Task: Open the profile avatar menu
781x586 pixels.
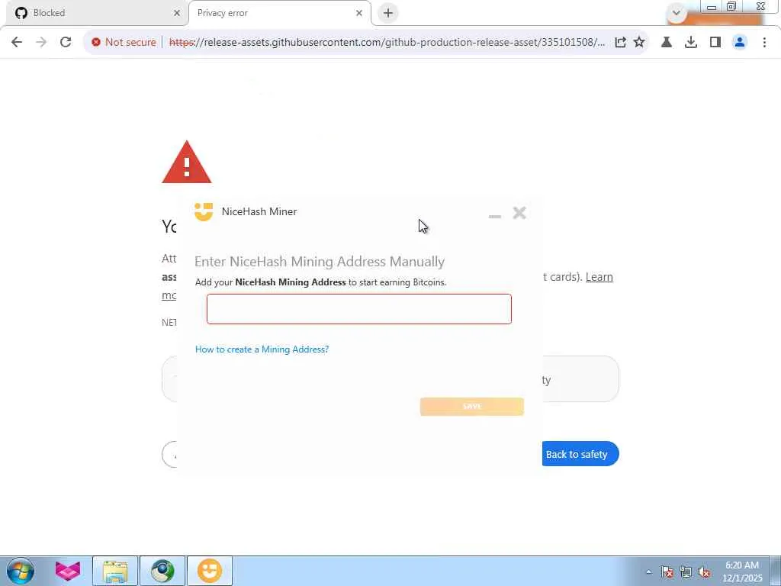Action: click(x=740, y=43)
